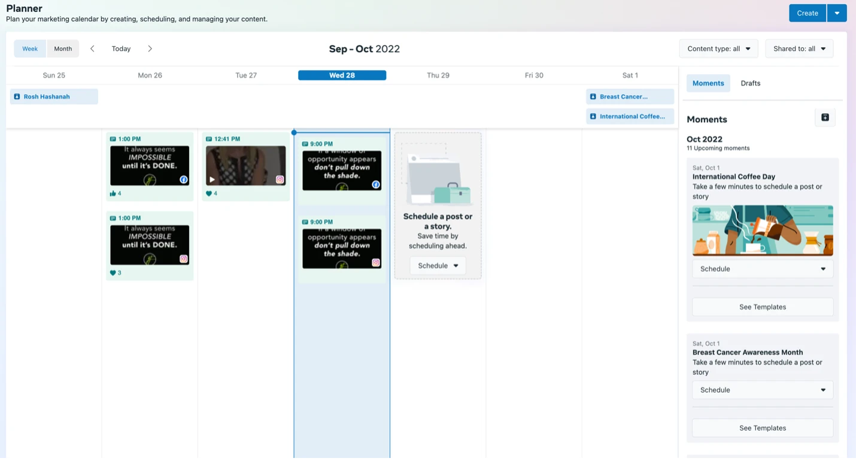The height and width of the screenshot is (461, 856).
Task: Click the Instagram icon on Tuesday's 12:41 PM post
Action: (280, 180)
